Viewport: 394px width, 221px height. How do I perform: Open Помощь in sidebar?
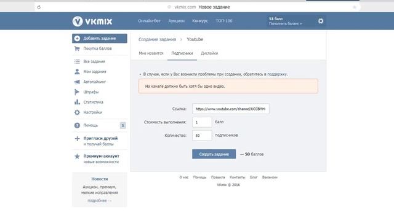90,125
